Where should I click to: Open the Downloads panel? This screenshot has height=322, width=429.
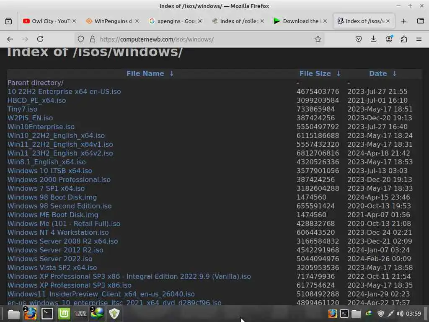pos(373,39)
